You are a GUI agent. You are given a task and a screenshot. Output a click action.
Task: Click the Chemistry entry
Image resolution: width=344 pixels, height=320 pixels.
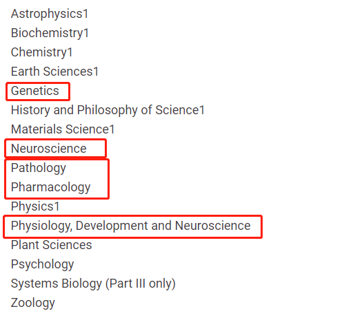pos(39,52)
